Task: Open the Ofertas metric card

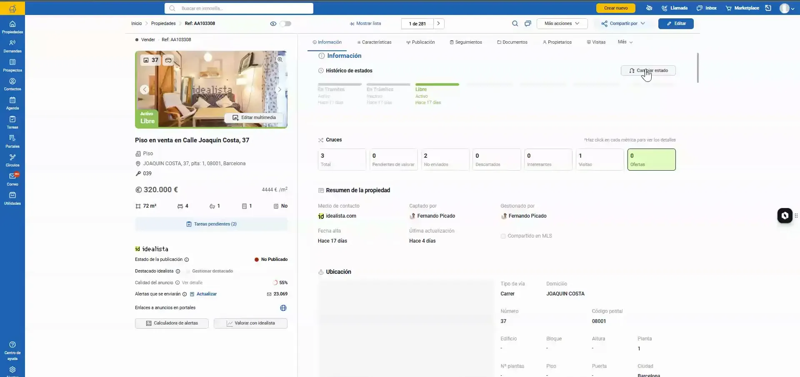Action: point(651,160)
